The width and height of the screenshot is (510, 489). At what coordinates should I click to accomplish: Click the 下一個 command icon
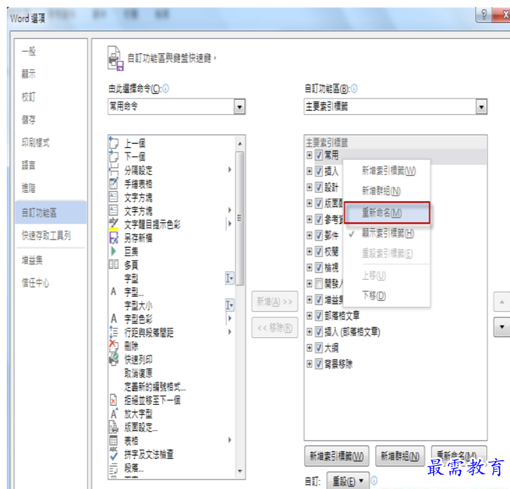(113, 156)
